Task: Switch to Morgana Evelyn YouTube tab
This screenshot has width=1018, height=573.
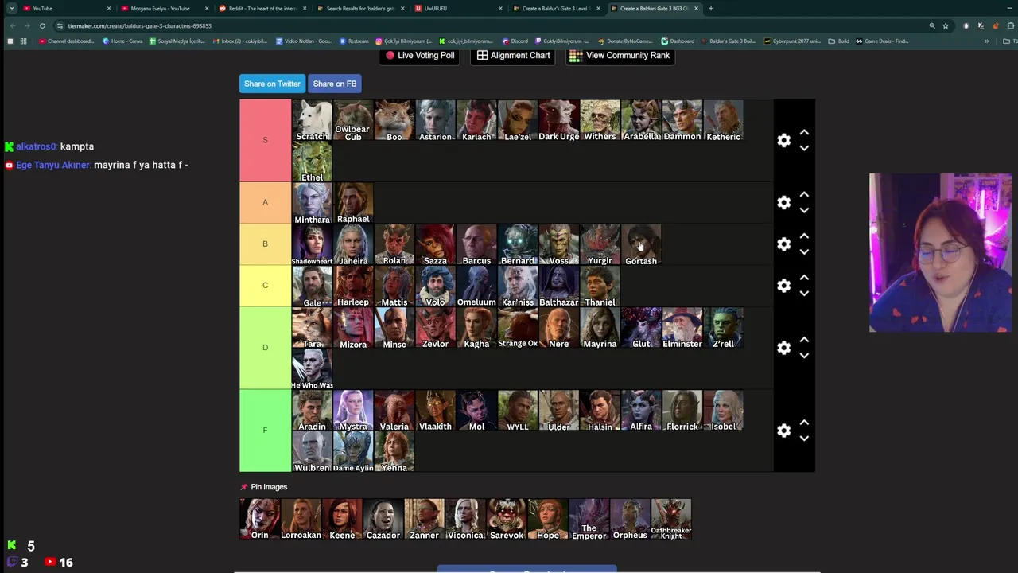Action: click(163, 8)
